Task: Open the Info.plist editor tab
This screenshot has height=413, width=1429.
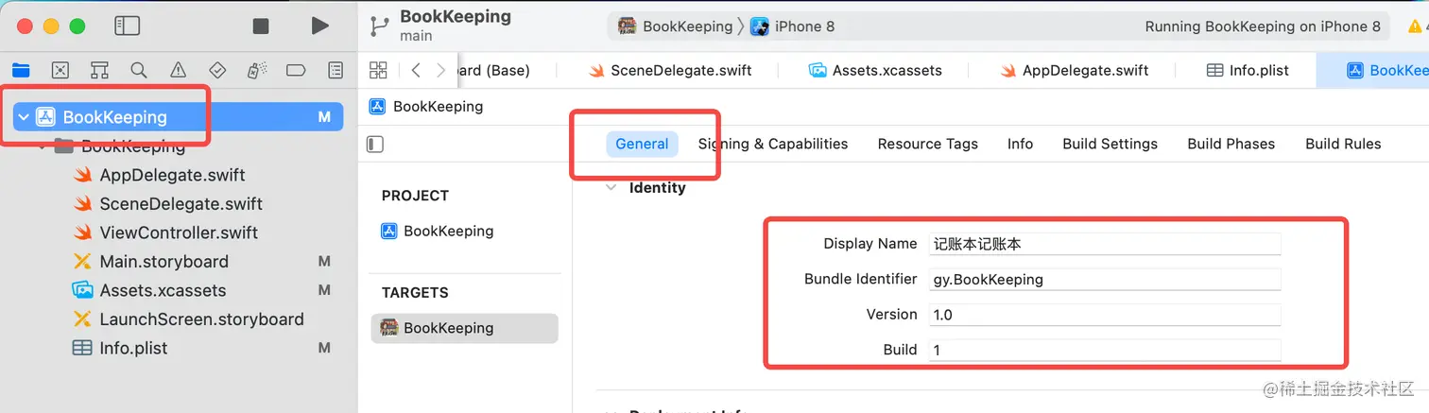Action: click(1248, 70)
